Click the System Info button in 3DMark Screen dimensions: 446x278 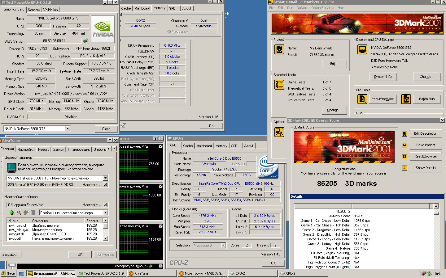click(x=383, y=77)
